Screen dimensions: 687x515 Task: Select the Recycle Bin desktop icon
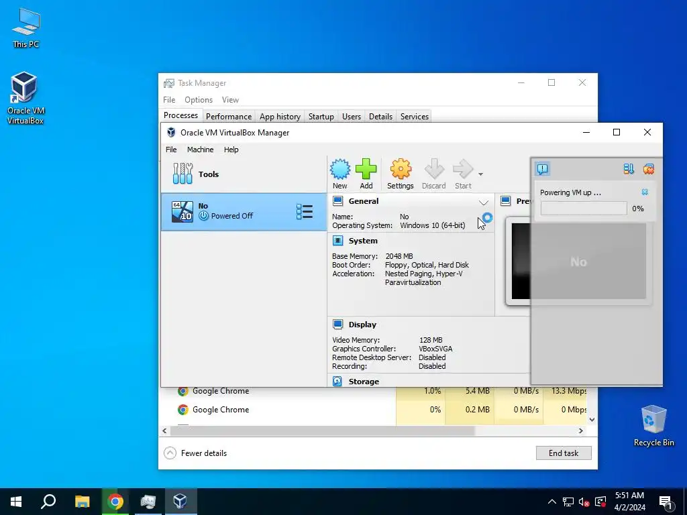653,426
